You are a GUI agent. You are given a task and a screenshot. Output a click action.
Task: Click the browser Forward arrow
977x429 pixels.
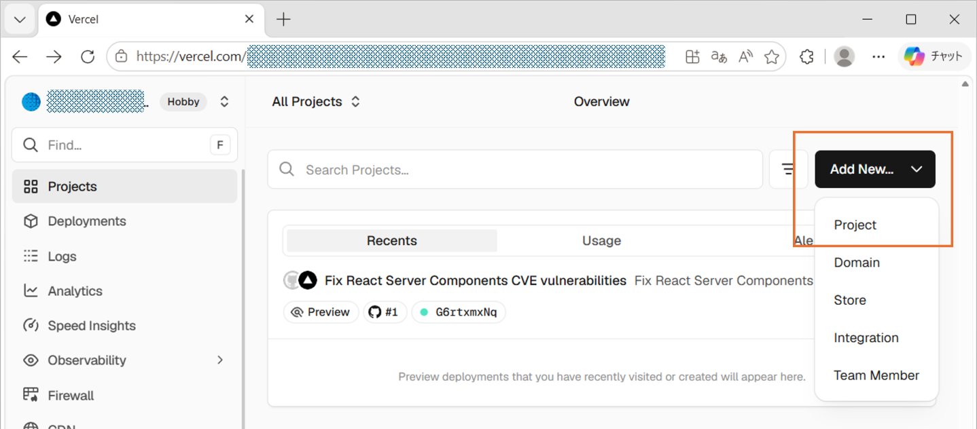54,57
